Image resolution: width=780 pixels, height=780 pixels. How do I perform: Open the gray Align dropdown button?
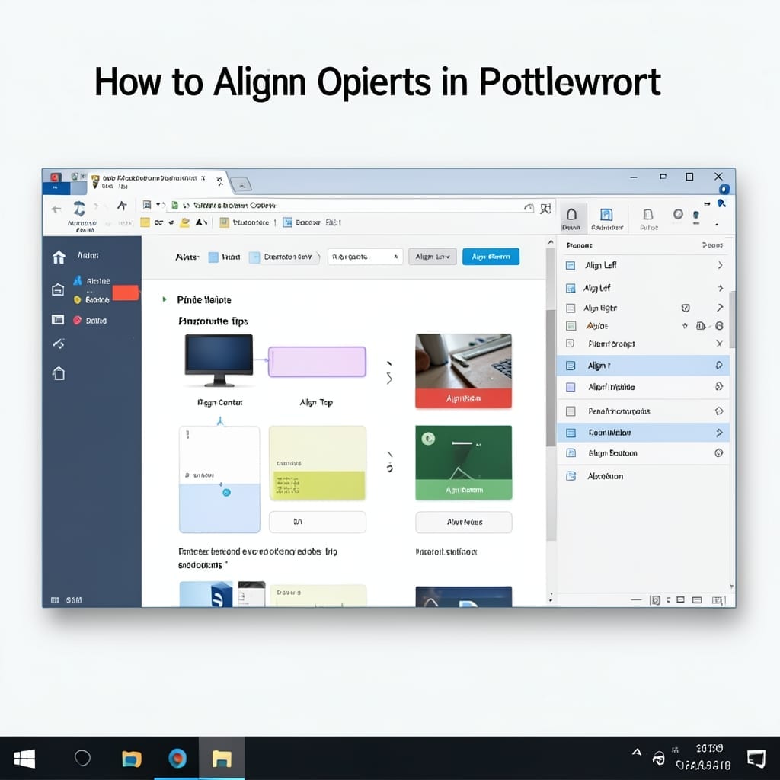pos(433,257)
